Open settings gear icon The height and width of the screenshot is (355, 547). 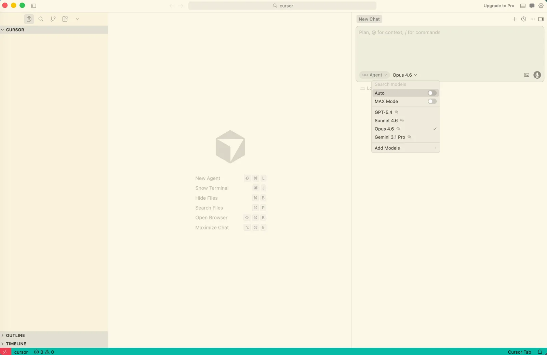point(541,6)
